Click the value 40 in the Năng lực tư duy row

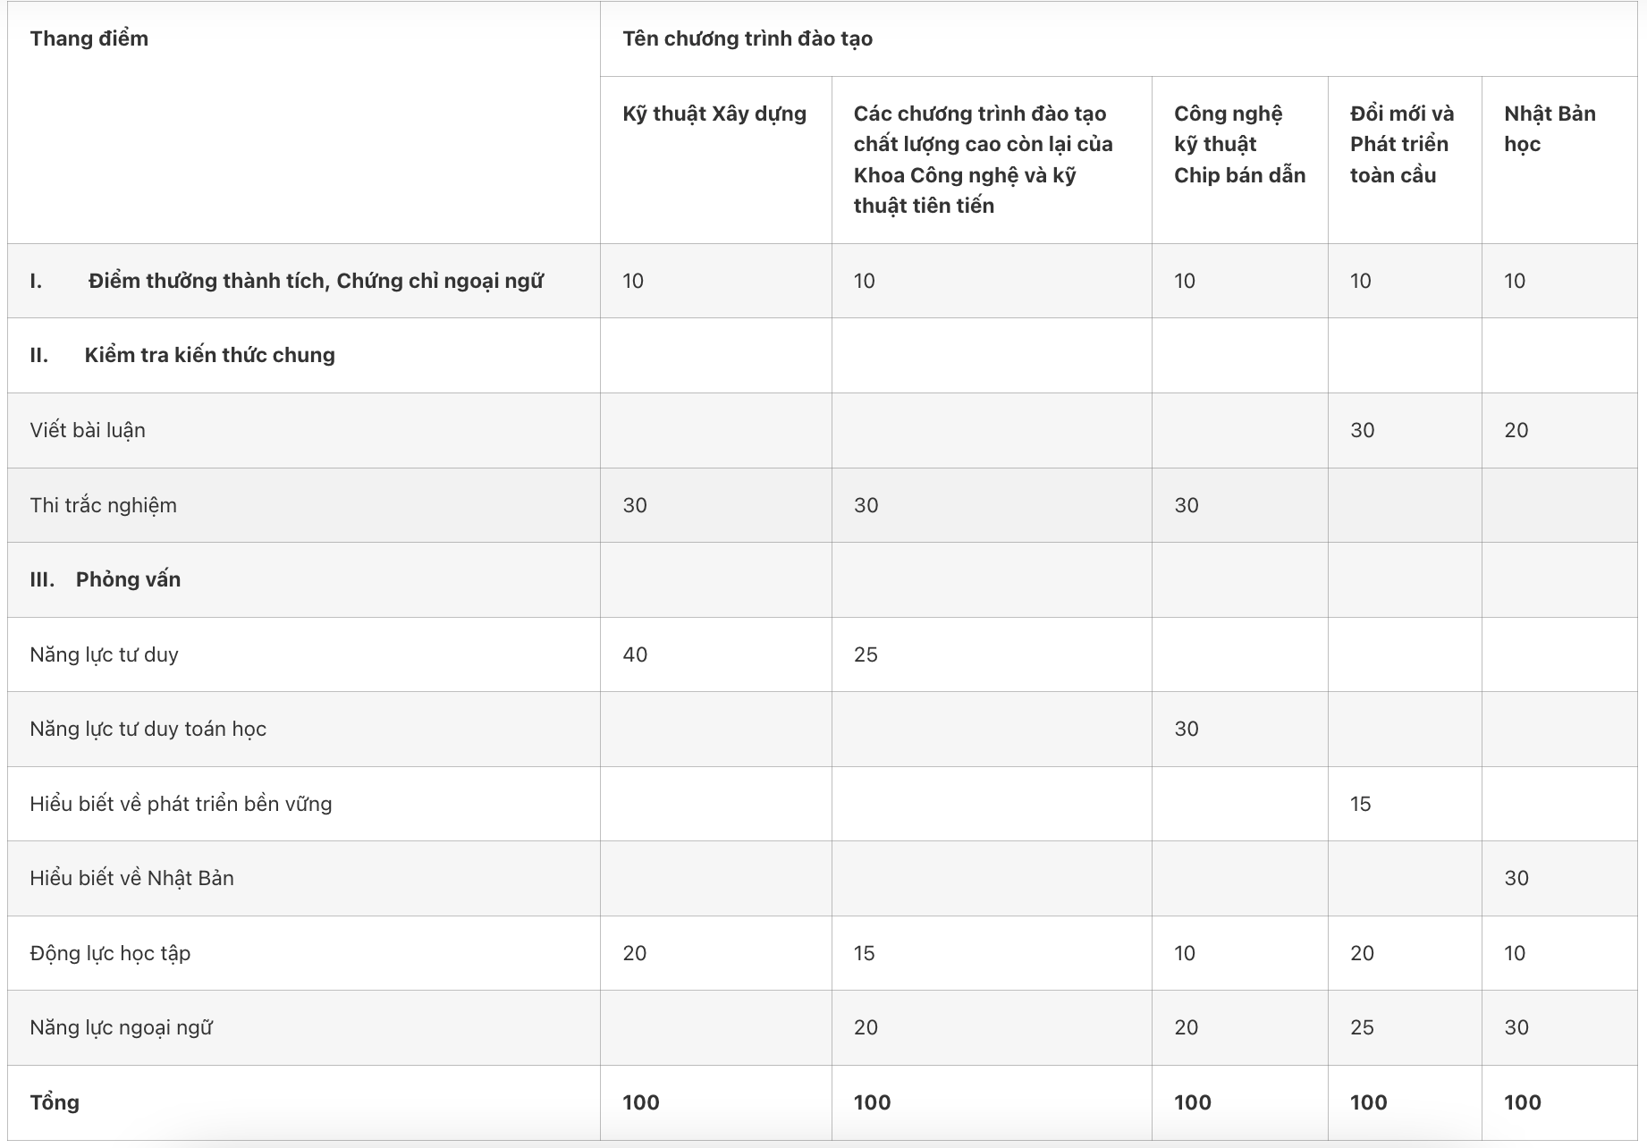[x=635, y=654]
